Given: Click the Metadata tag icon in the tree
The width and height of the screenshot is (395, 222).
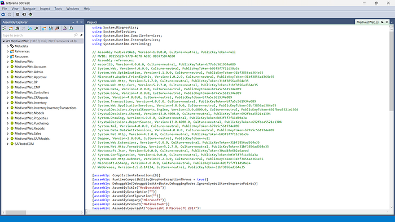Looking at the screenshot, I should pos(12,46).
